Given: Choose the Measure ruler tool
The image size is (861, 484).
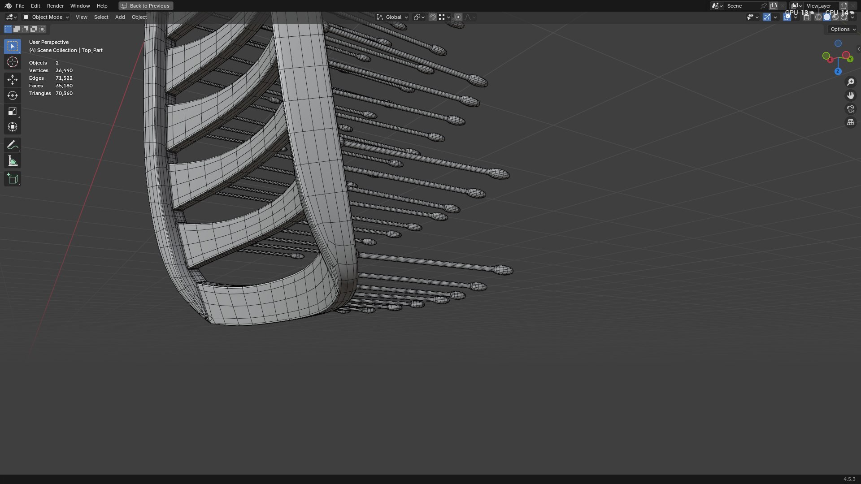Looking at the screenshot, I should click(13, 161).
